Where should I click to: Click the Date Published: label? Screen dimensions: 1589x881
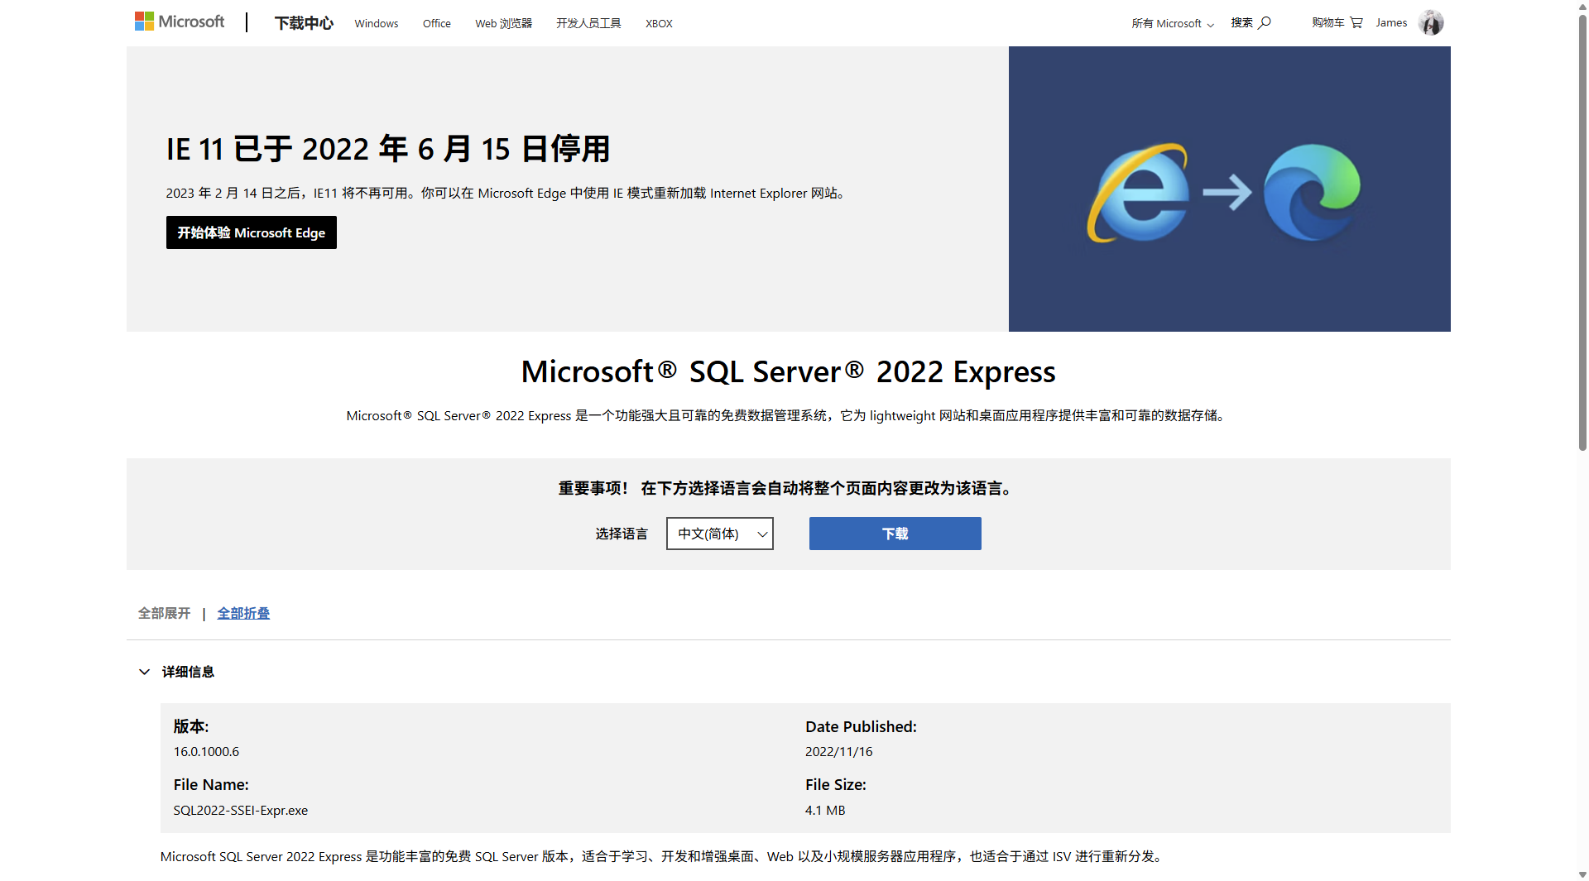tap(861, 726)
